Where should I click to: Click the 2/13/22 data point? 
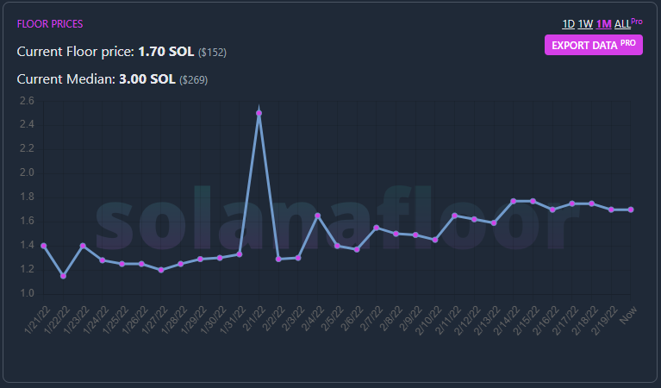click(x=494, y=222)
